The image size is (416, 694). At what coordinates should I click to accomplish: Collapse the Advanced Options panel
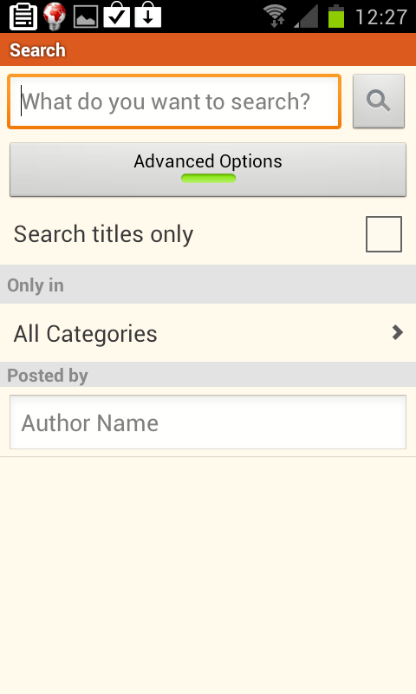point(208,169)
